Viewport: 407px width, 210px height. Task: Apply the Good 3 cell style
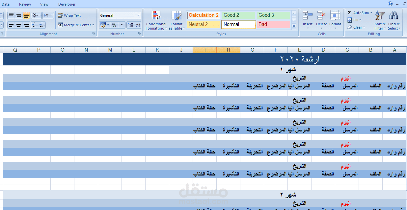point(274,15)
